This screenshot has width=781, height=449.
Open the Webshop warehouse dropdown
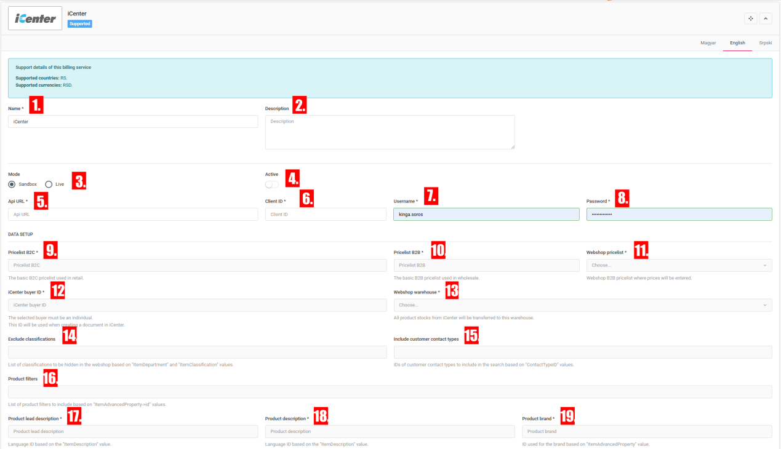pos(582,305)
